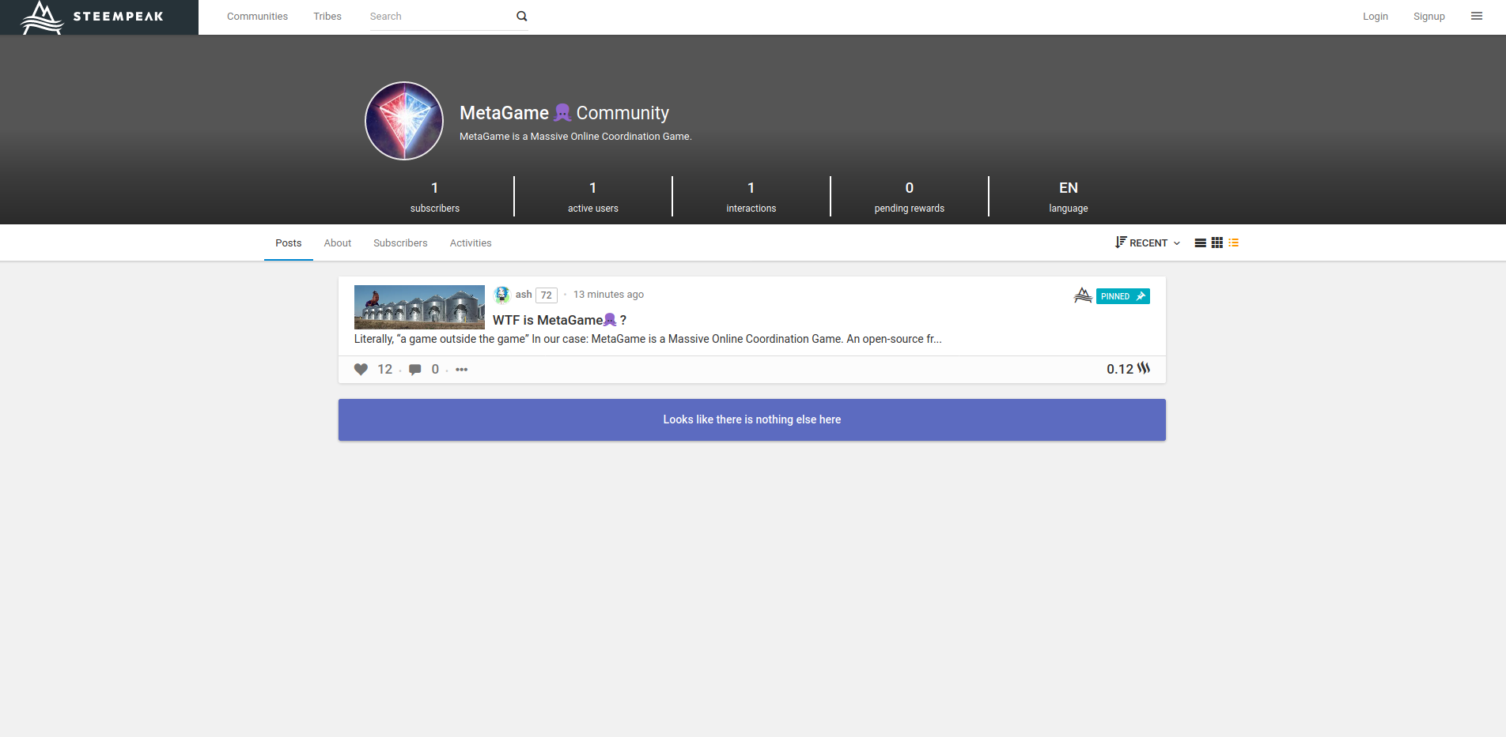Screen dimensions: 1506x737
Task: Click the Steem payout icon
Action: click(x=1144, y=368)
